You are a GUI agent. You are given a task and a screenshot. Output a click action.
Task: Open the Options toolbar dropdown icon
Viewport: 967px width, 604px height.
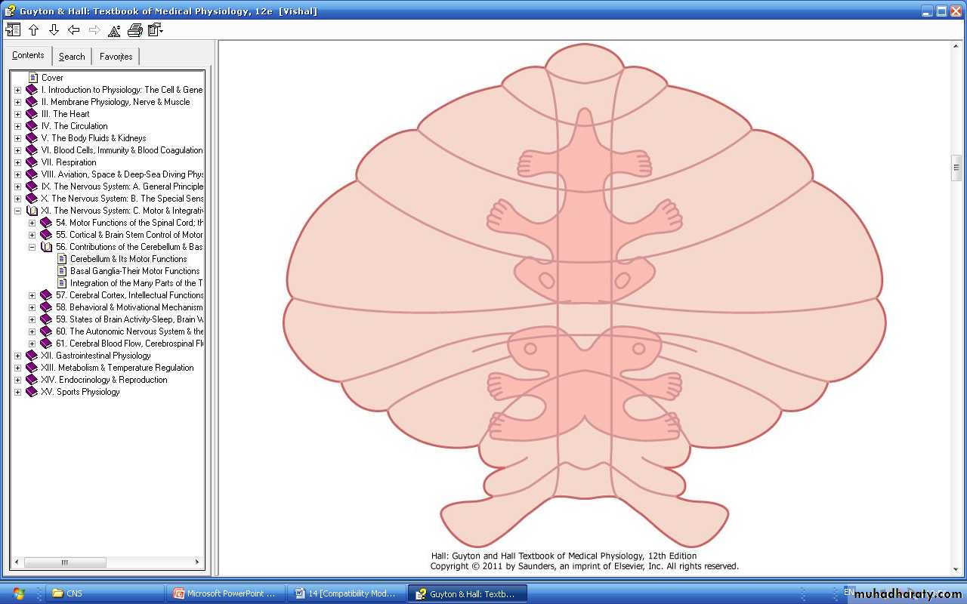click(x=156, y=30)
